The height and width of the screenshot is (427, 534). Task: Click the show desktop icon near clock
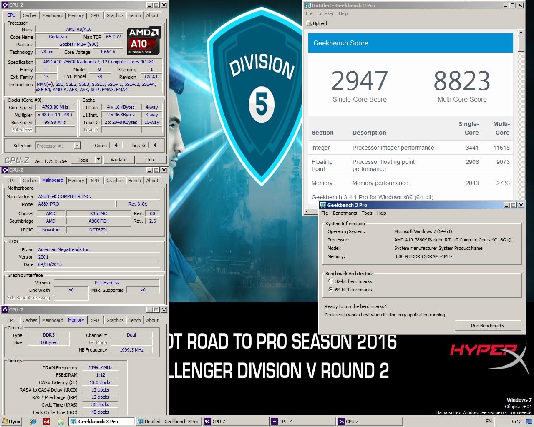pyautogui.click(x=529, y=422)
